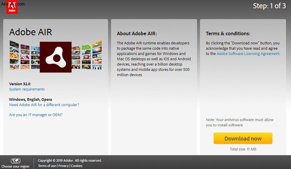Click the maroon Adobe AIR logo tile
The height and width of the screenshot is (169, 291).
(x=55, y=57)
